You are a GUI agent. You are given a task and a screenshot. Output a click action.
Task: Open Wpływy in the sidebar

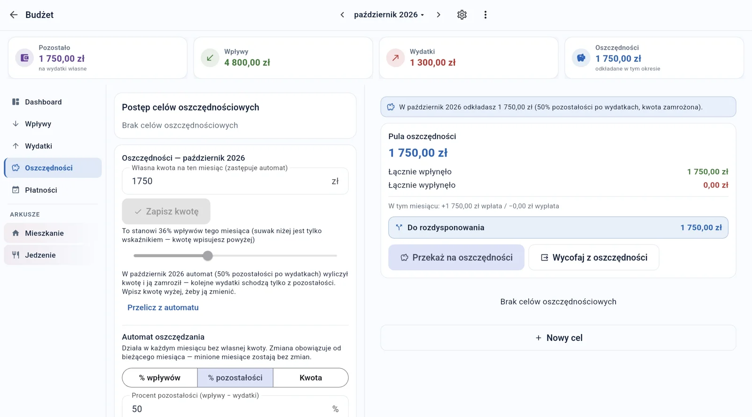click(x=53, y=124)
